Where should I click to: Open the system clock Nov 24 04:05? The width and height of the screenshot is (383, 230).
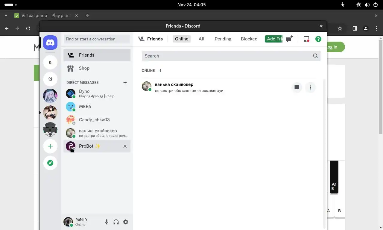point(191,5)
